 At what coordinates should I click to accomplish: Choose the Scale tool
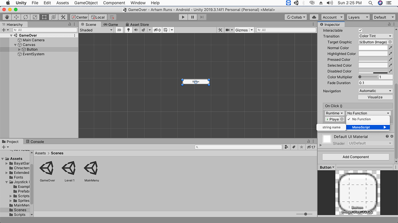(34, 17)
